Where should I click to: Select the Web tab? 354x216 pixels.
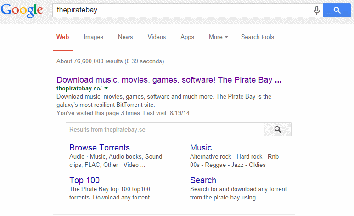pos(62,37)
